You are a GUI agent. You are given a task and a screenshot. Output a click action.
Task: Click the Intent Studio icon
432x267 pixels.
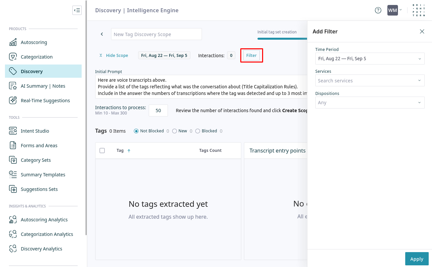click(13, 131)
